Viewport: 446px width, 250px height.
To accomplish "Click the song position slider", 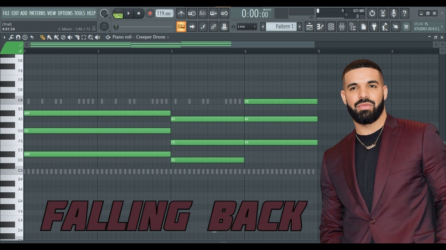I will tap(144, 27).
